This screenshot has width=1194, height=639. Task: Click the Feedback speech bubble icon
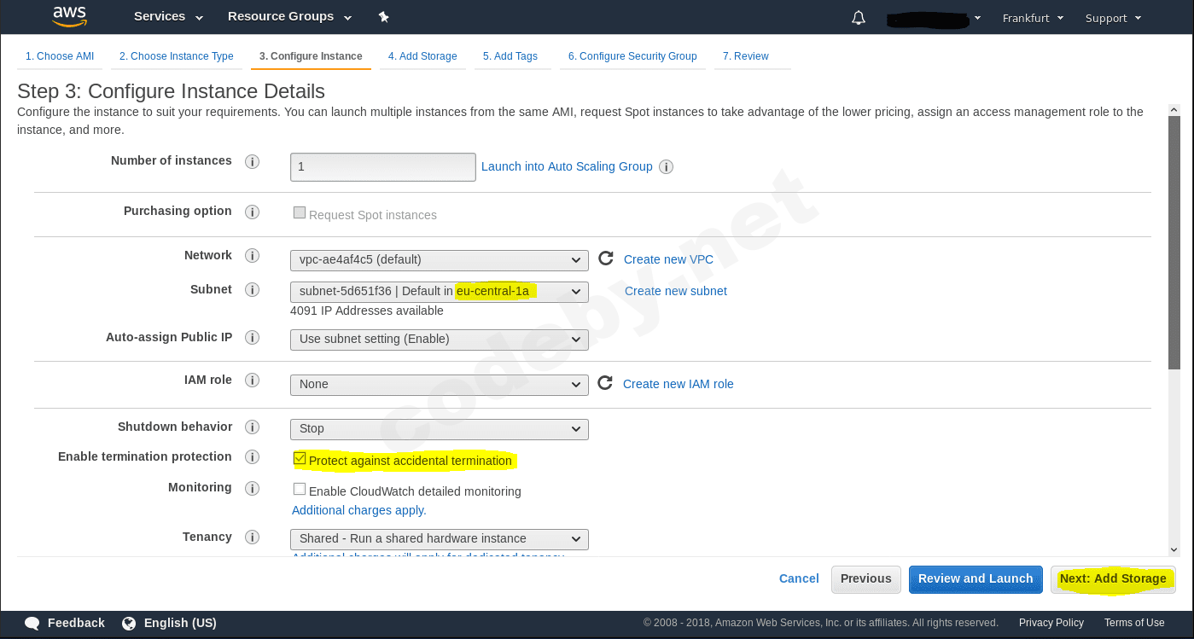click(x=32, y=623)
